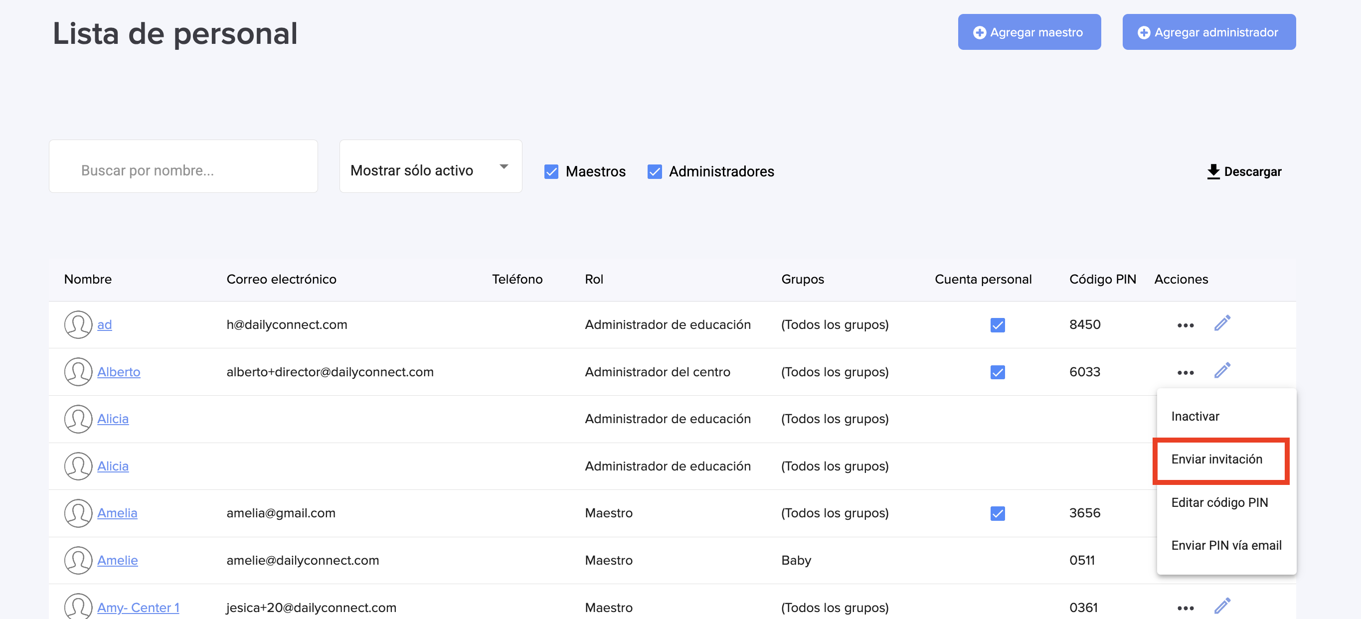
Task: Click three-dot actions icon in Alberto row
Action: coord(1185,373)
